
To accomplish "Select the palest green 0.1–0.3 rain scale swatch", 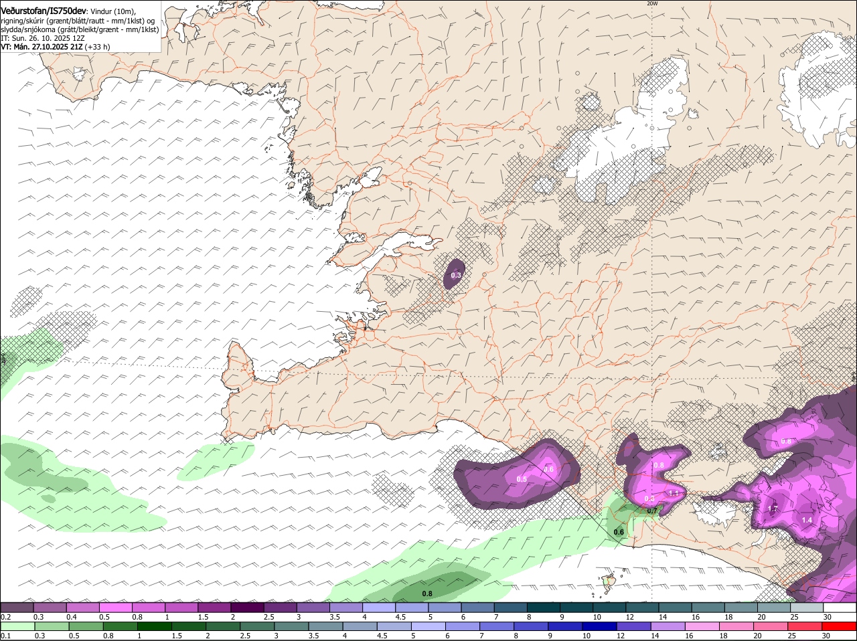I will (19, 626).
